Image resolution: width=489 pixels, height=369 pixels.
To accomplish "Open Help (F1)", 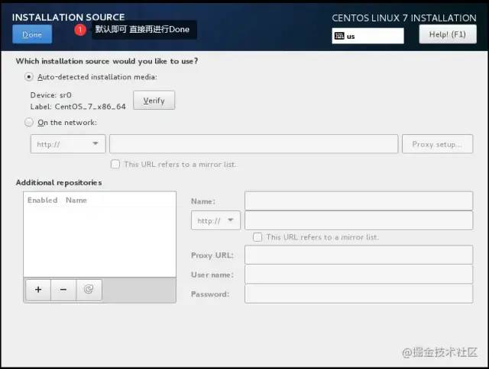I will tap(448, 34).
